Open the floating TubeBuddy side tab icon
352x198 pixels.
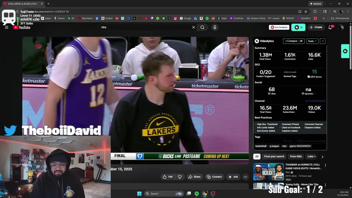(x=345, y=51)
